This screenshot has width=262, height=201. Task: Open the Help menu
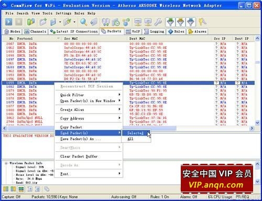click(91, 13)
